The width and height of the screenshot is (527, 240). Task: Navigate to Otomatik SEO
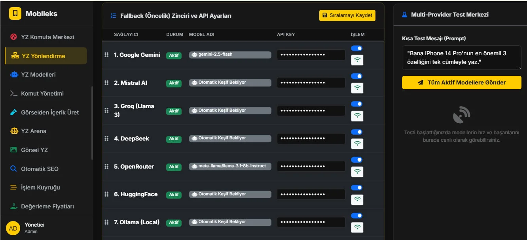click(46, 169)
